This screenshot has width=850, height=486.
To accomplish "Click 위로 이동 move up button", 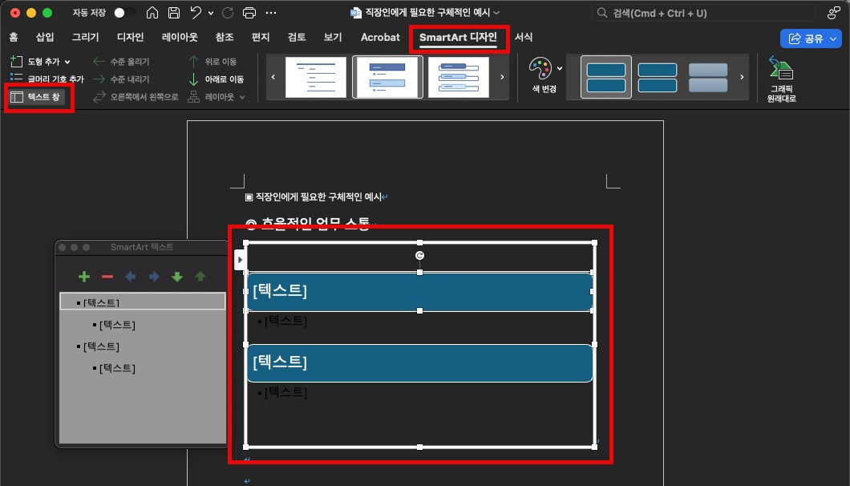I will 212,61.
